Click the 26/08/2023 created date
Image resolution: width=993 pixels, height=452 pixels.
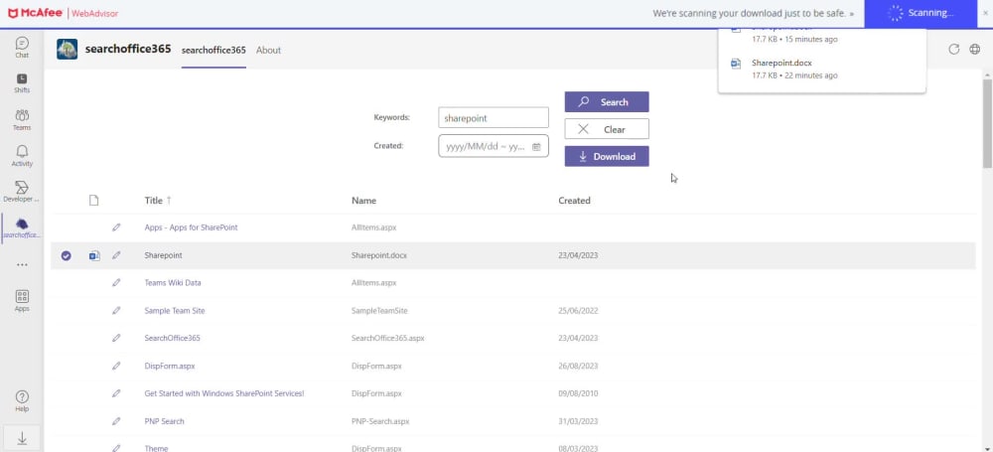point(578,366)
